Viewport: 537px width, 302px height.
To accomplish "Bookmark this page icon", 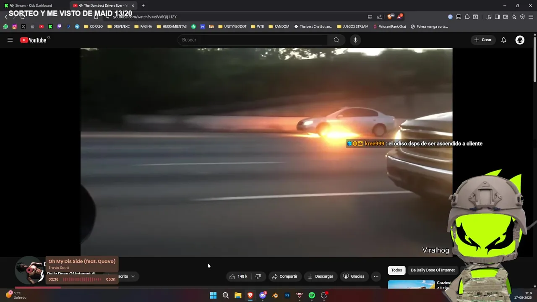I will tap(96, 17).
